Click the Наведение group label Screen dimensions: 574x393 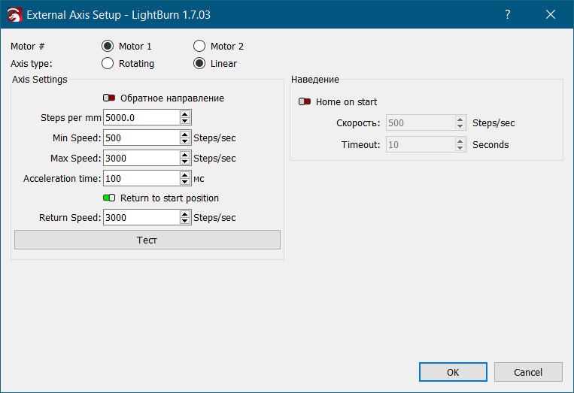tap(314, 80)
